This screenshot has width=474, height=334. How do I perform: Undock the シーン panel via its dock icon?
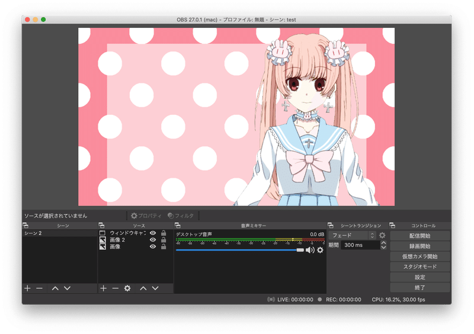(x=25, y=226)
